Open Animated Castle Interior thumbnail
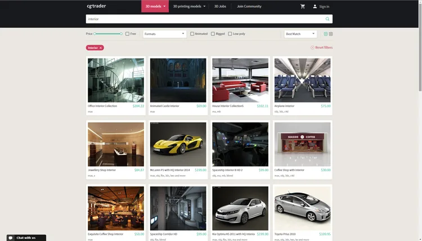The width and height of the screenshot is (422, 241). (x=178, y=81)
